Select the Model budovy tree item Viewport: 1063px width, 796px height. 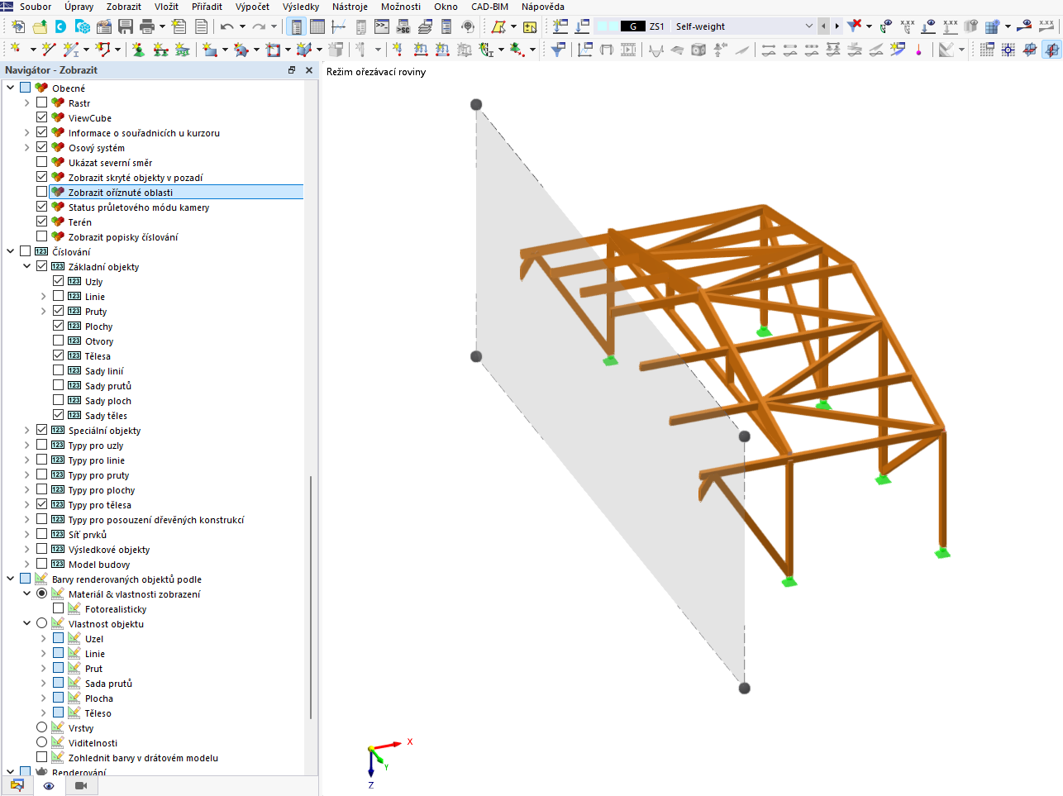click(x=99, y=564)
